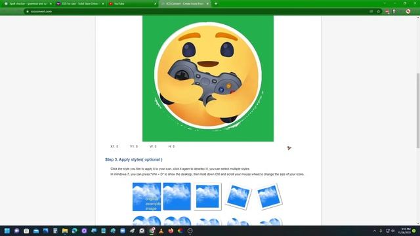
Task: Click the purple circle taskbar icon
Action: [x=84, y=231]
